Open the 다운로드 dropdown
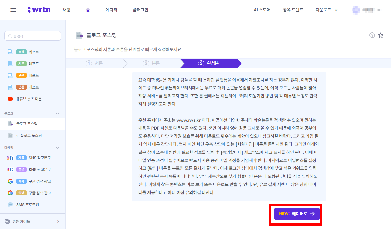Viewport: 391px width, 229px height. 326,10
